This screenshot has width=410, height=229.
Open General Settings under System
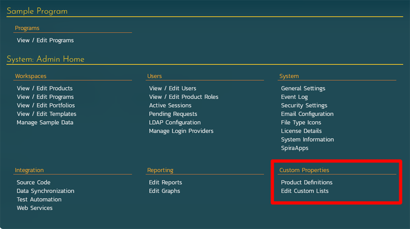[303, 88]
